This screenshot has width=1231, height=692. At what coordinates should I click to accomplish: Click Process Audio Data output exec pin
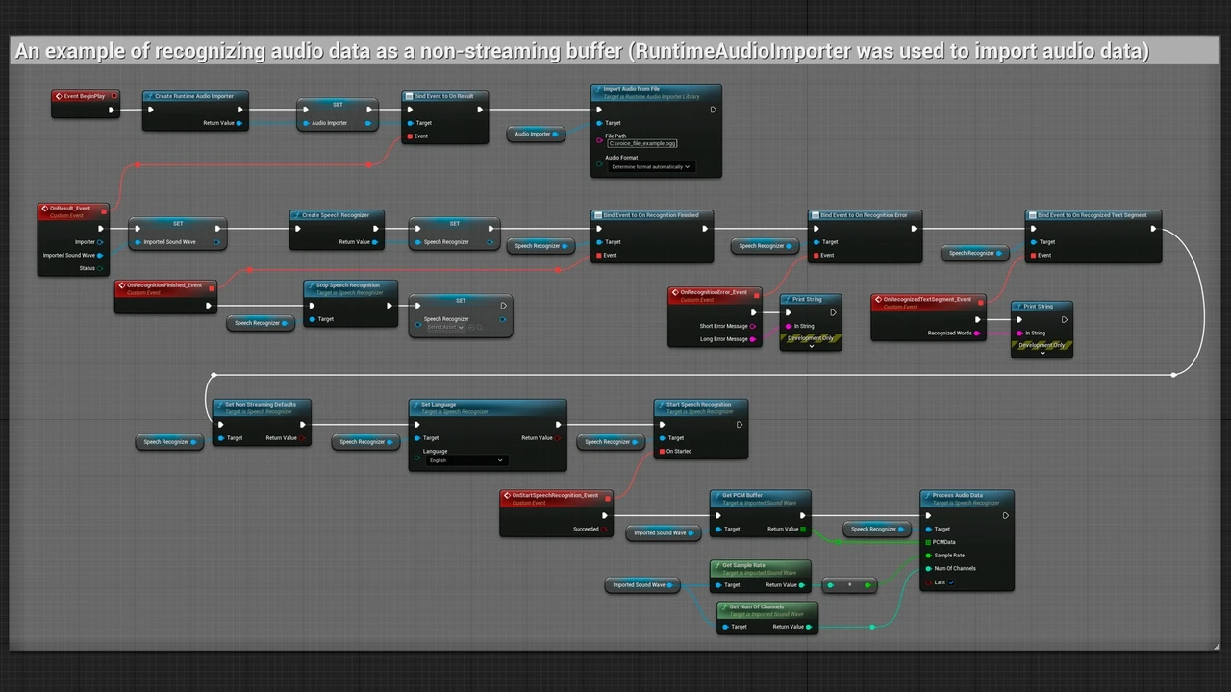click(1005, 515)
